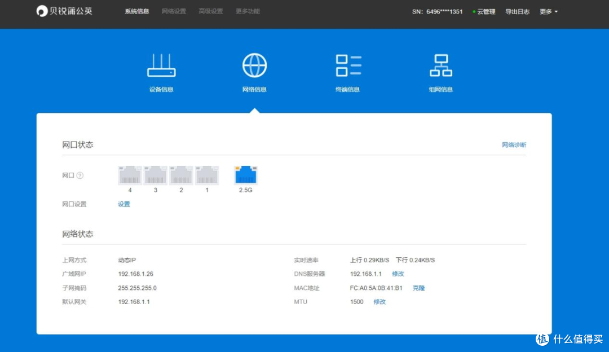The height and width of the screenshot is (352, 609).
Task: Open the 网络诊断 link
Action: [514, 145]
